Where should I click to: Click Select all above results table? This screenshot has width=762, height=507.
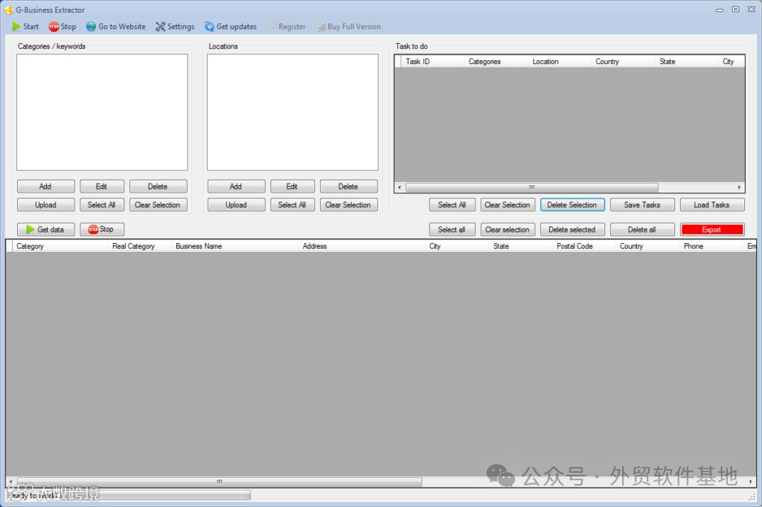[452, 230]
